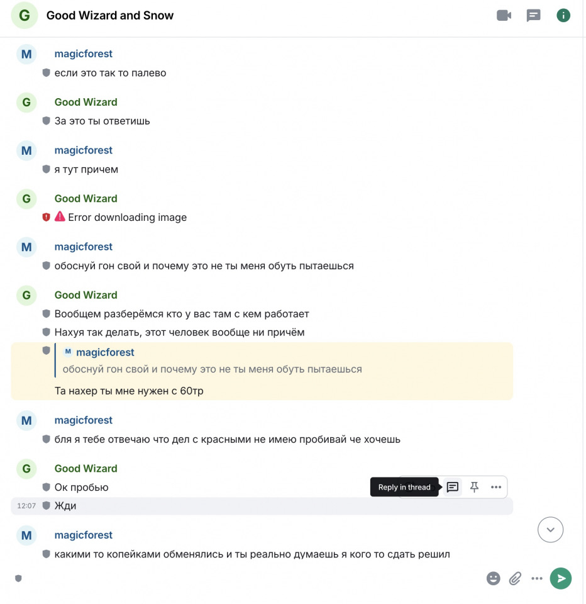Open magicforest profile from top message name
Screen dimensions: 586x604
click(83, 53)
